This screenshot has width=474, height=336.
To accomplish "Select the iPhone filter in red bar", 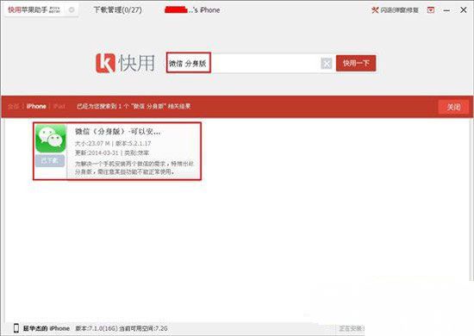I will click(36, 106).
